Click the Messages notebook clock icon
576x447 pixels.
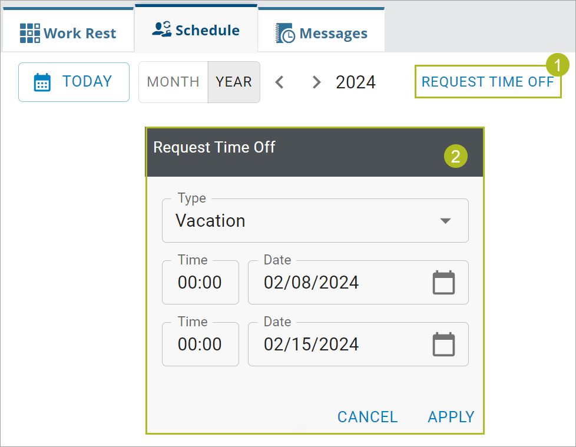[285, 33]
